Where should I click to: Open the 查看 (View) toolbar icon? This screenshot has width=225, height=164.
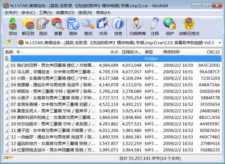click(x=58, y=24)
